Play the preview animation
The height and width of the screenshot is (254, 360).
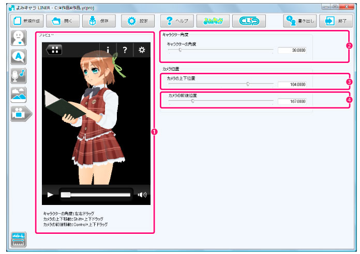(50, 195)
